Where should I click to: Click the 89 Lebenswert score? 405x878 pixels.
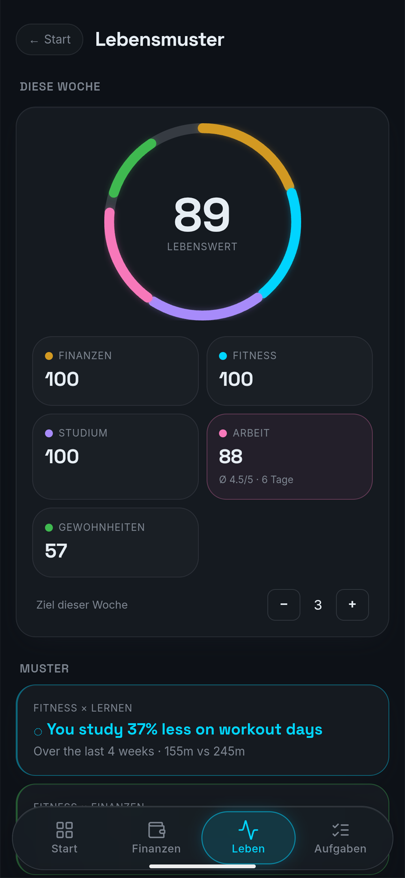click(202, 215)
